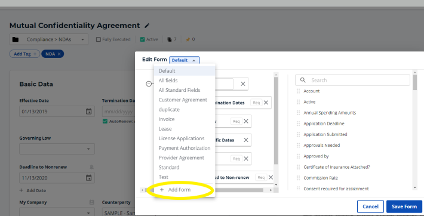Click in the field Search box
Screen dimensions: 424x216
352,81
